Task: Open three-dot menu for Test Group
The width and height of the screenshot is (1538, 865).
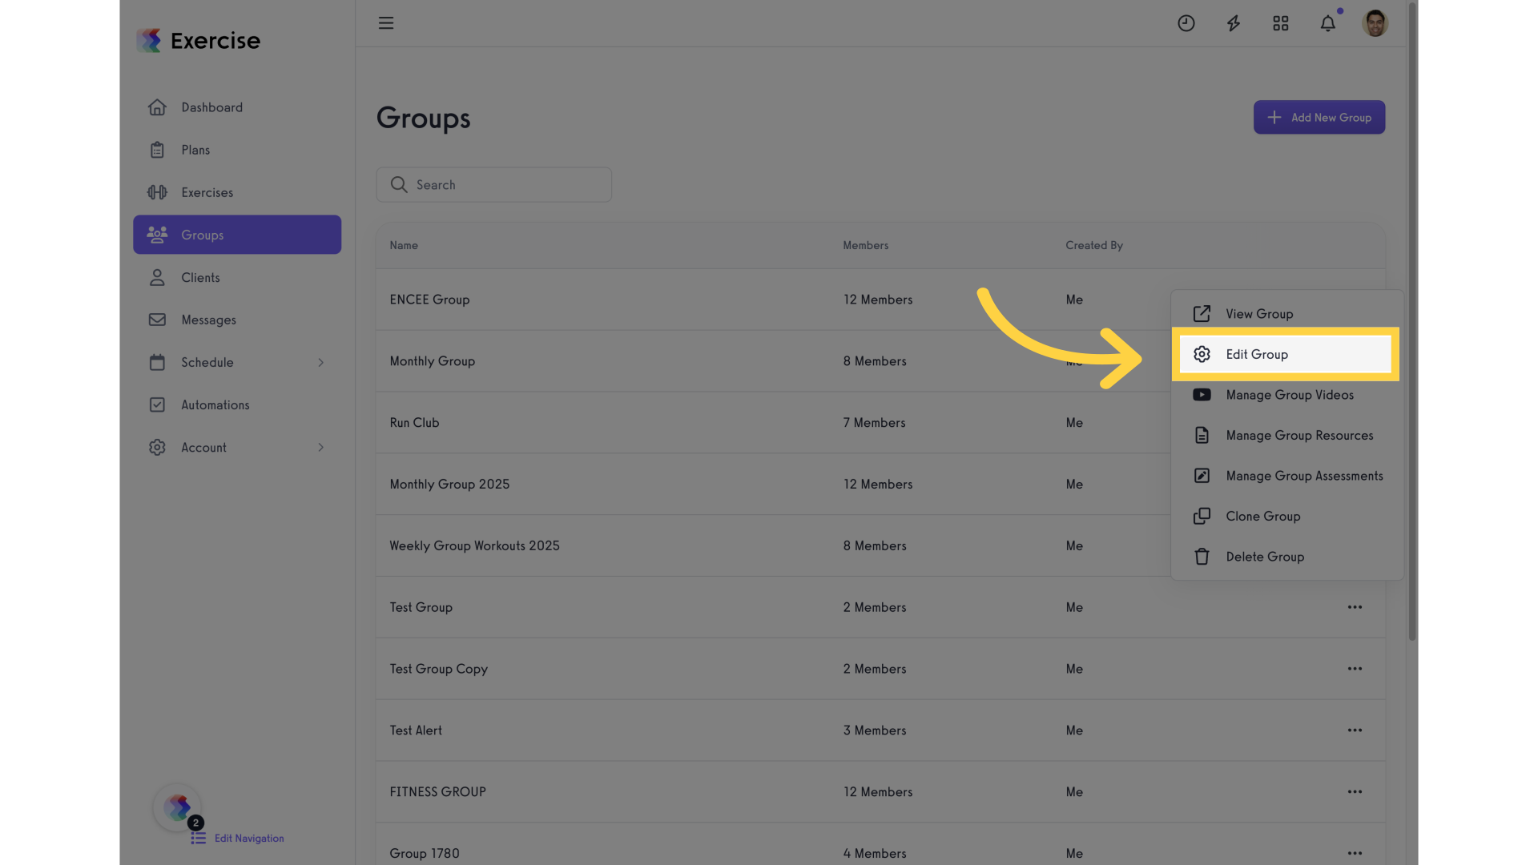Action: click(1355, 607)
